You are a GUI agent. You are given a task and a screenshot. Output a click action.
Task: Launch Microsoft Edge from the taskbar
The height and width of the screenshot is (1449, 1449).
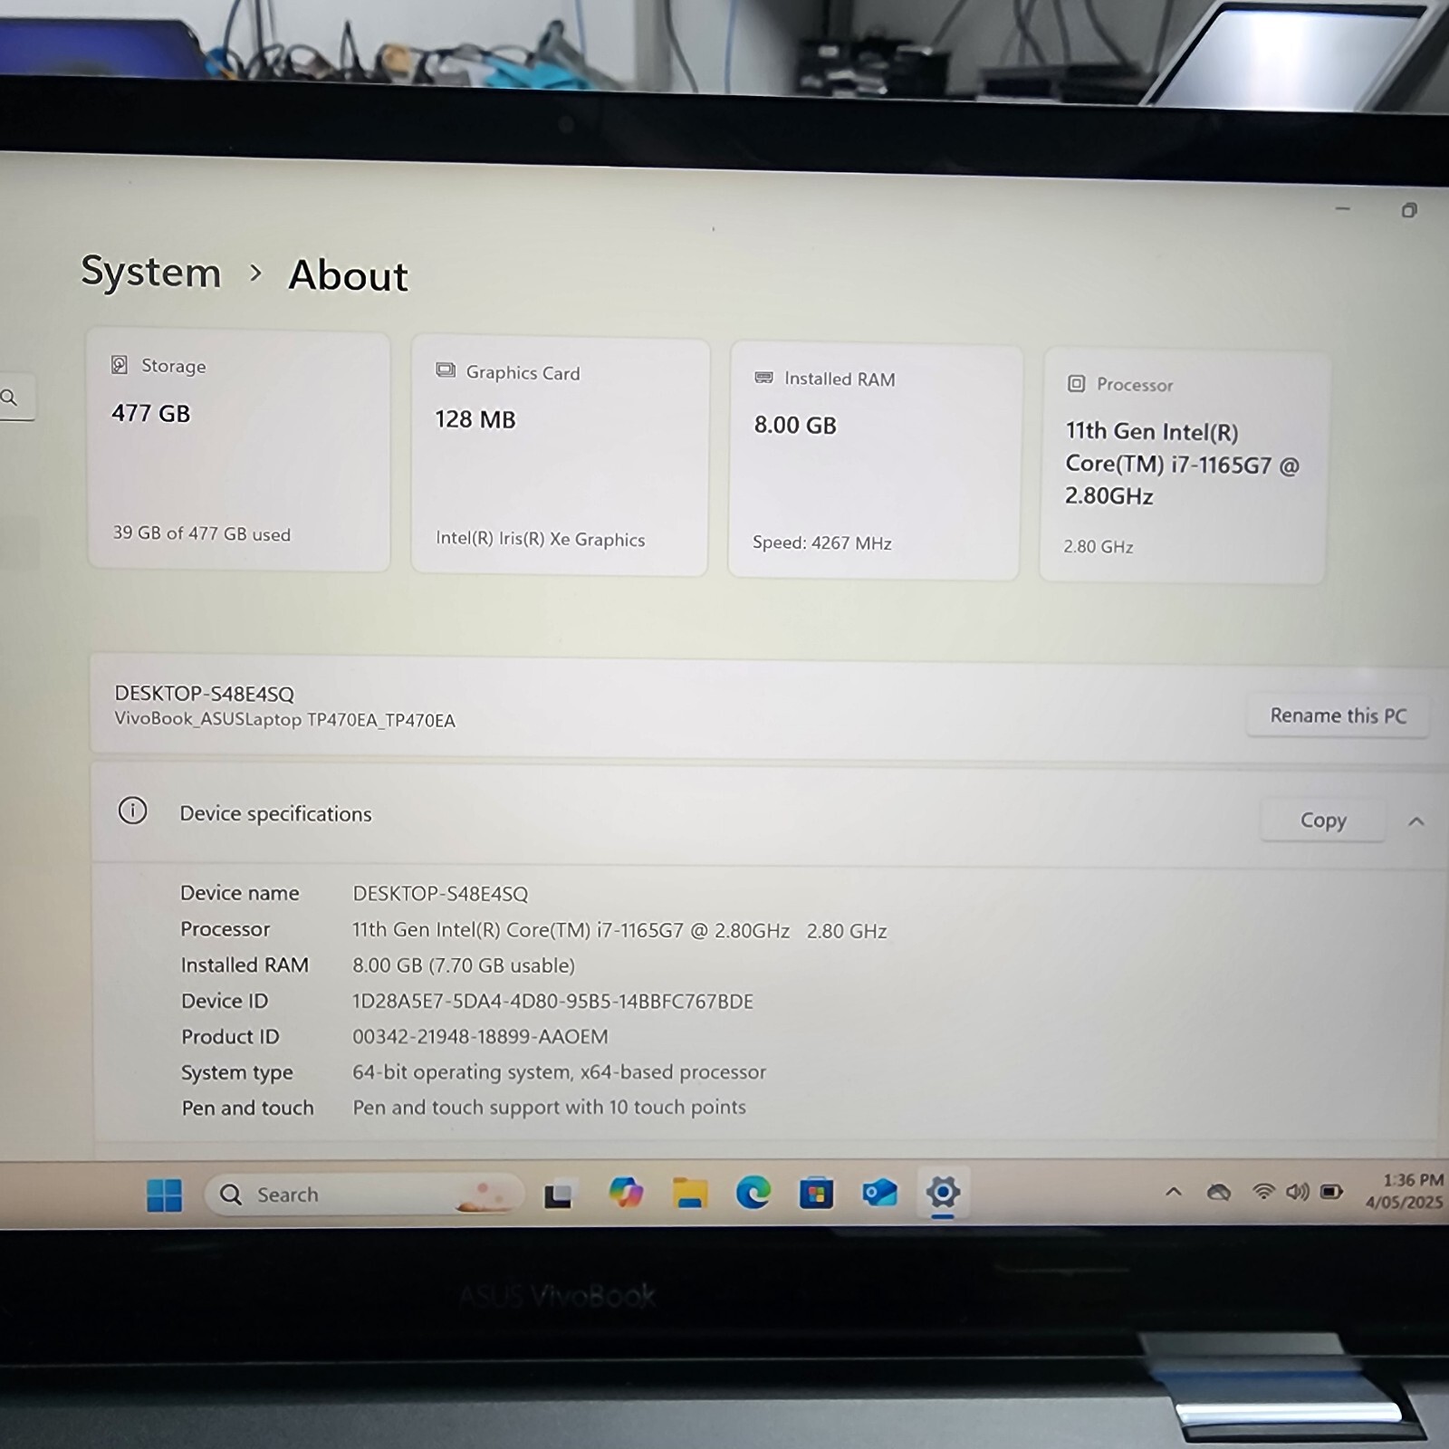[x=753, y=1193]
